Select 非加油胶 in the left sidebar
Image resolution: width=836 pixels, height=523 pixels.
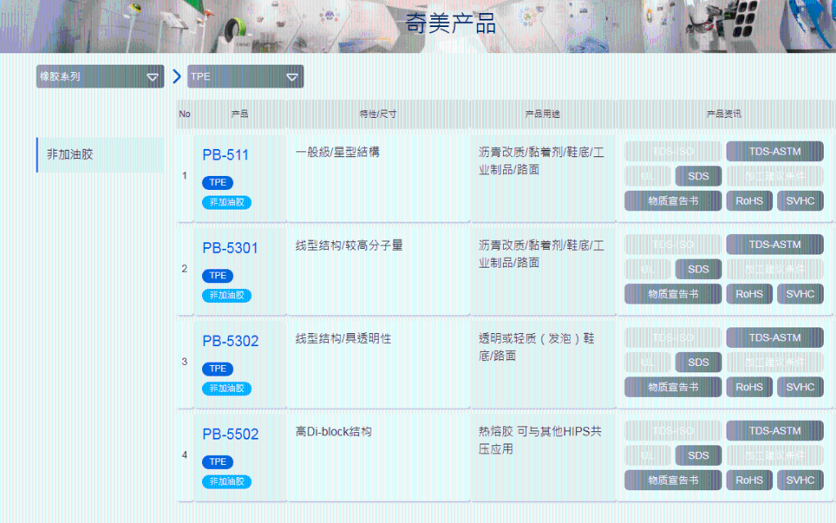coord(101,155)
